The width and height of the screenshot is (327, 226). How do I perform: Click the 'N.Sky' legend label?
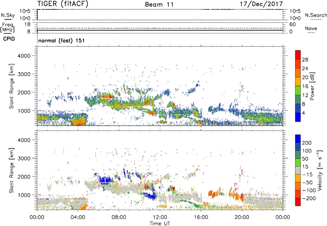pos(8,15)
